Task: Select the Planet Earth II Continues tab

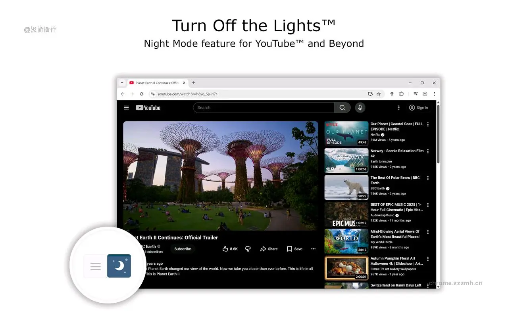Action: tap(157, 83)
